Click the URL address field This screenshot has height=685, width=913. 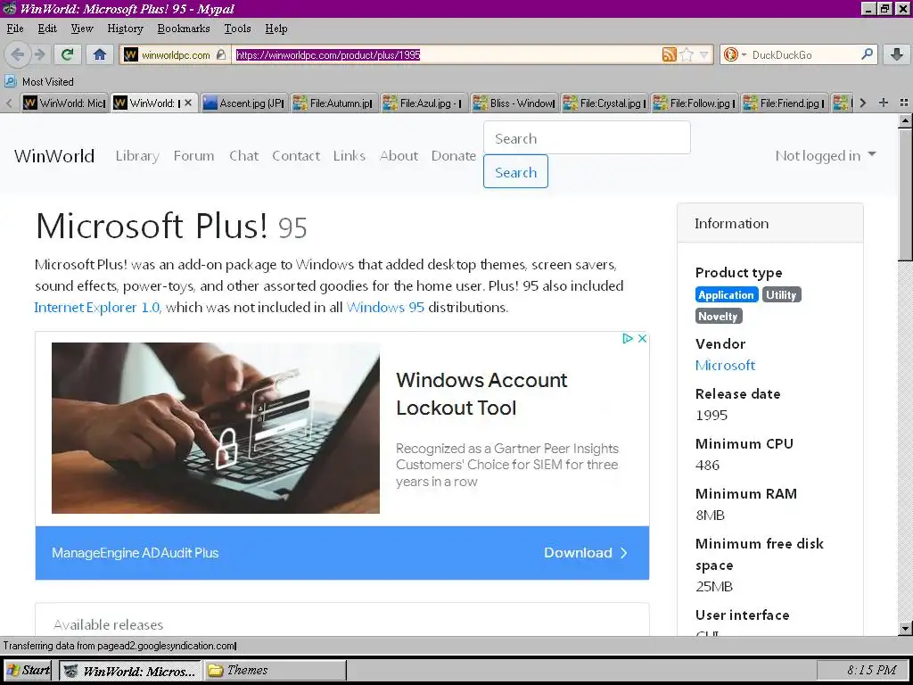pyautogui.click(x=446, y=54)
